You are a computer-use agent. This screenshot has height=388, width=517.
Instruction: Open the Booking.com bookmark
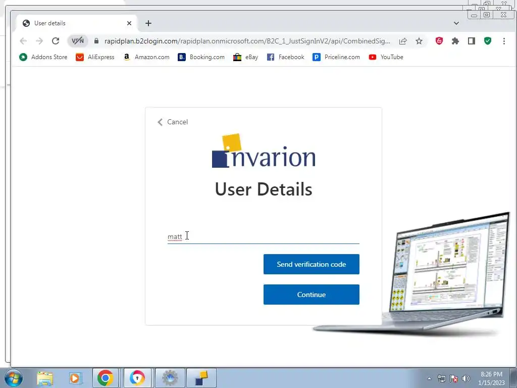[x=201, y=57]
